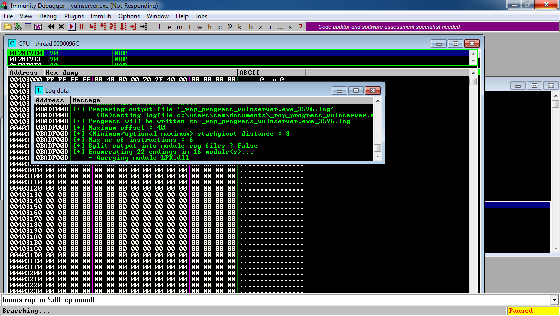The height and width of the screenshot is (316, 560).
Task: Click the dump pane scrollbar thumb
Action: (473, 82)
